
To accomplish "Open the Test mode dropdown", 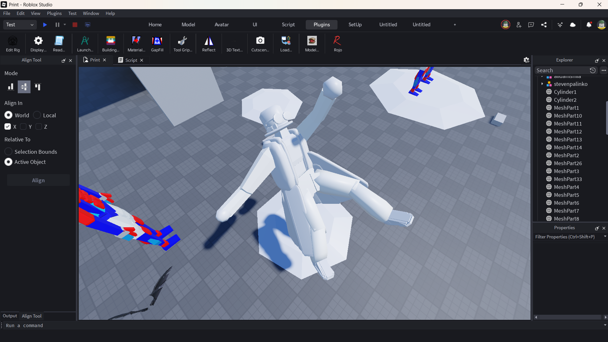I will click(20, 25).
